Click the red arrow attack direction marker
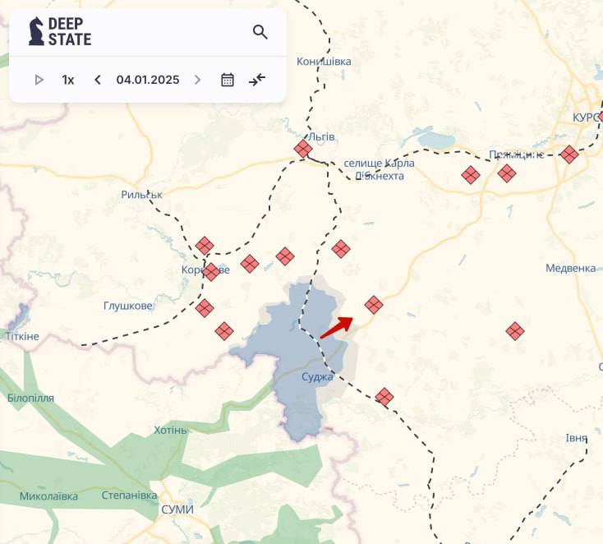603x544 pixels. pyautogui.click(x=336, y=327)
